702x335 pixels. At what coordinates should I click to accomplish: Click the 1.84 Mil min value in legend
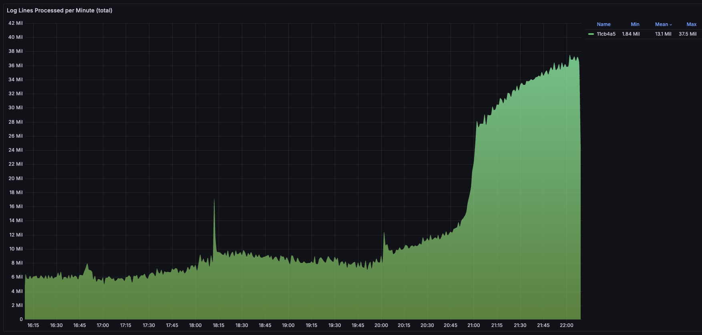pos(631,34)
